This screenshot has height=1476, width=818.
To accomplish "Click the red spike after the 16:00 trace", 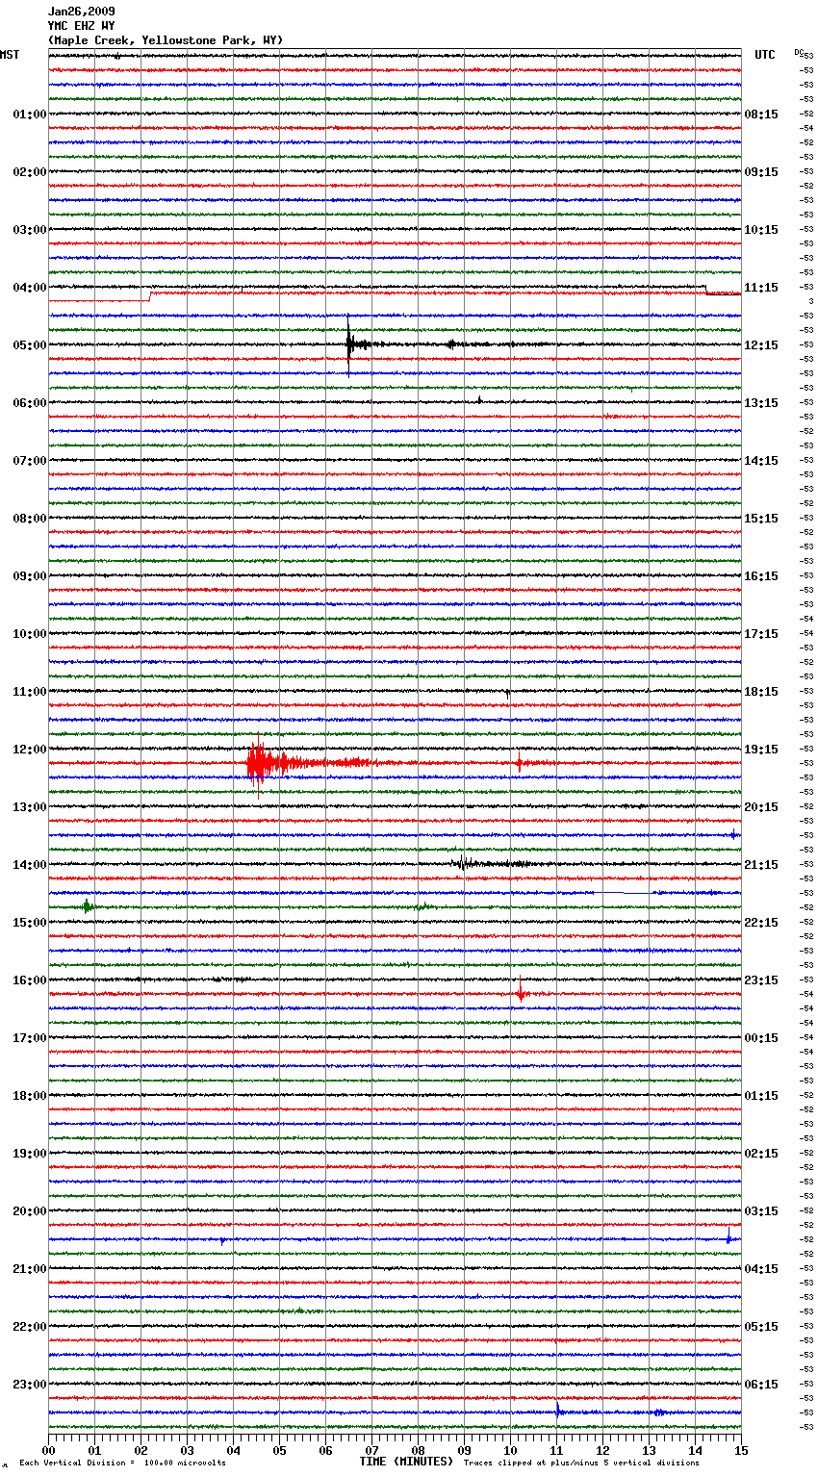I will [x=521, y=990].
